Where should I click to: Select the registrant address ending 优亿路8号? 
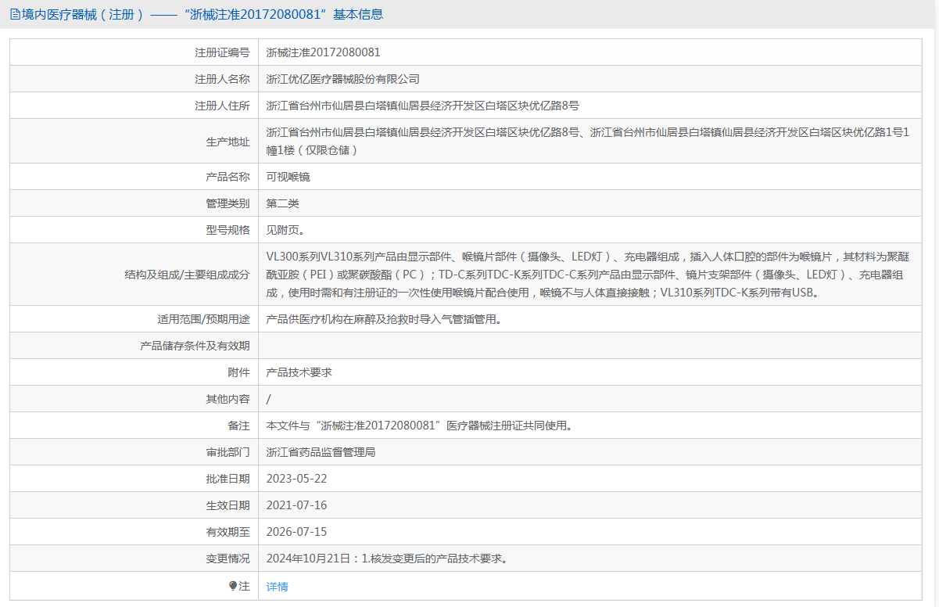coord(423,106)
